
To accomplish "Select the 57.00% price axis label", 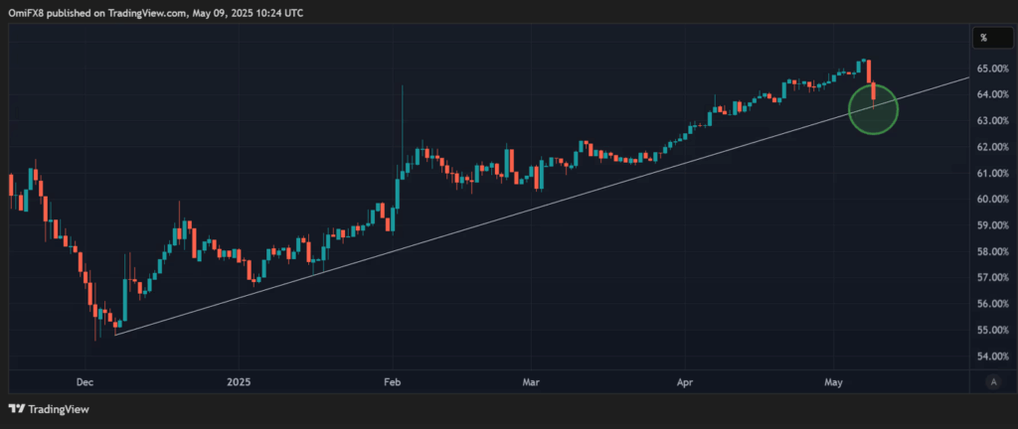I will click(x=993, y=277).
